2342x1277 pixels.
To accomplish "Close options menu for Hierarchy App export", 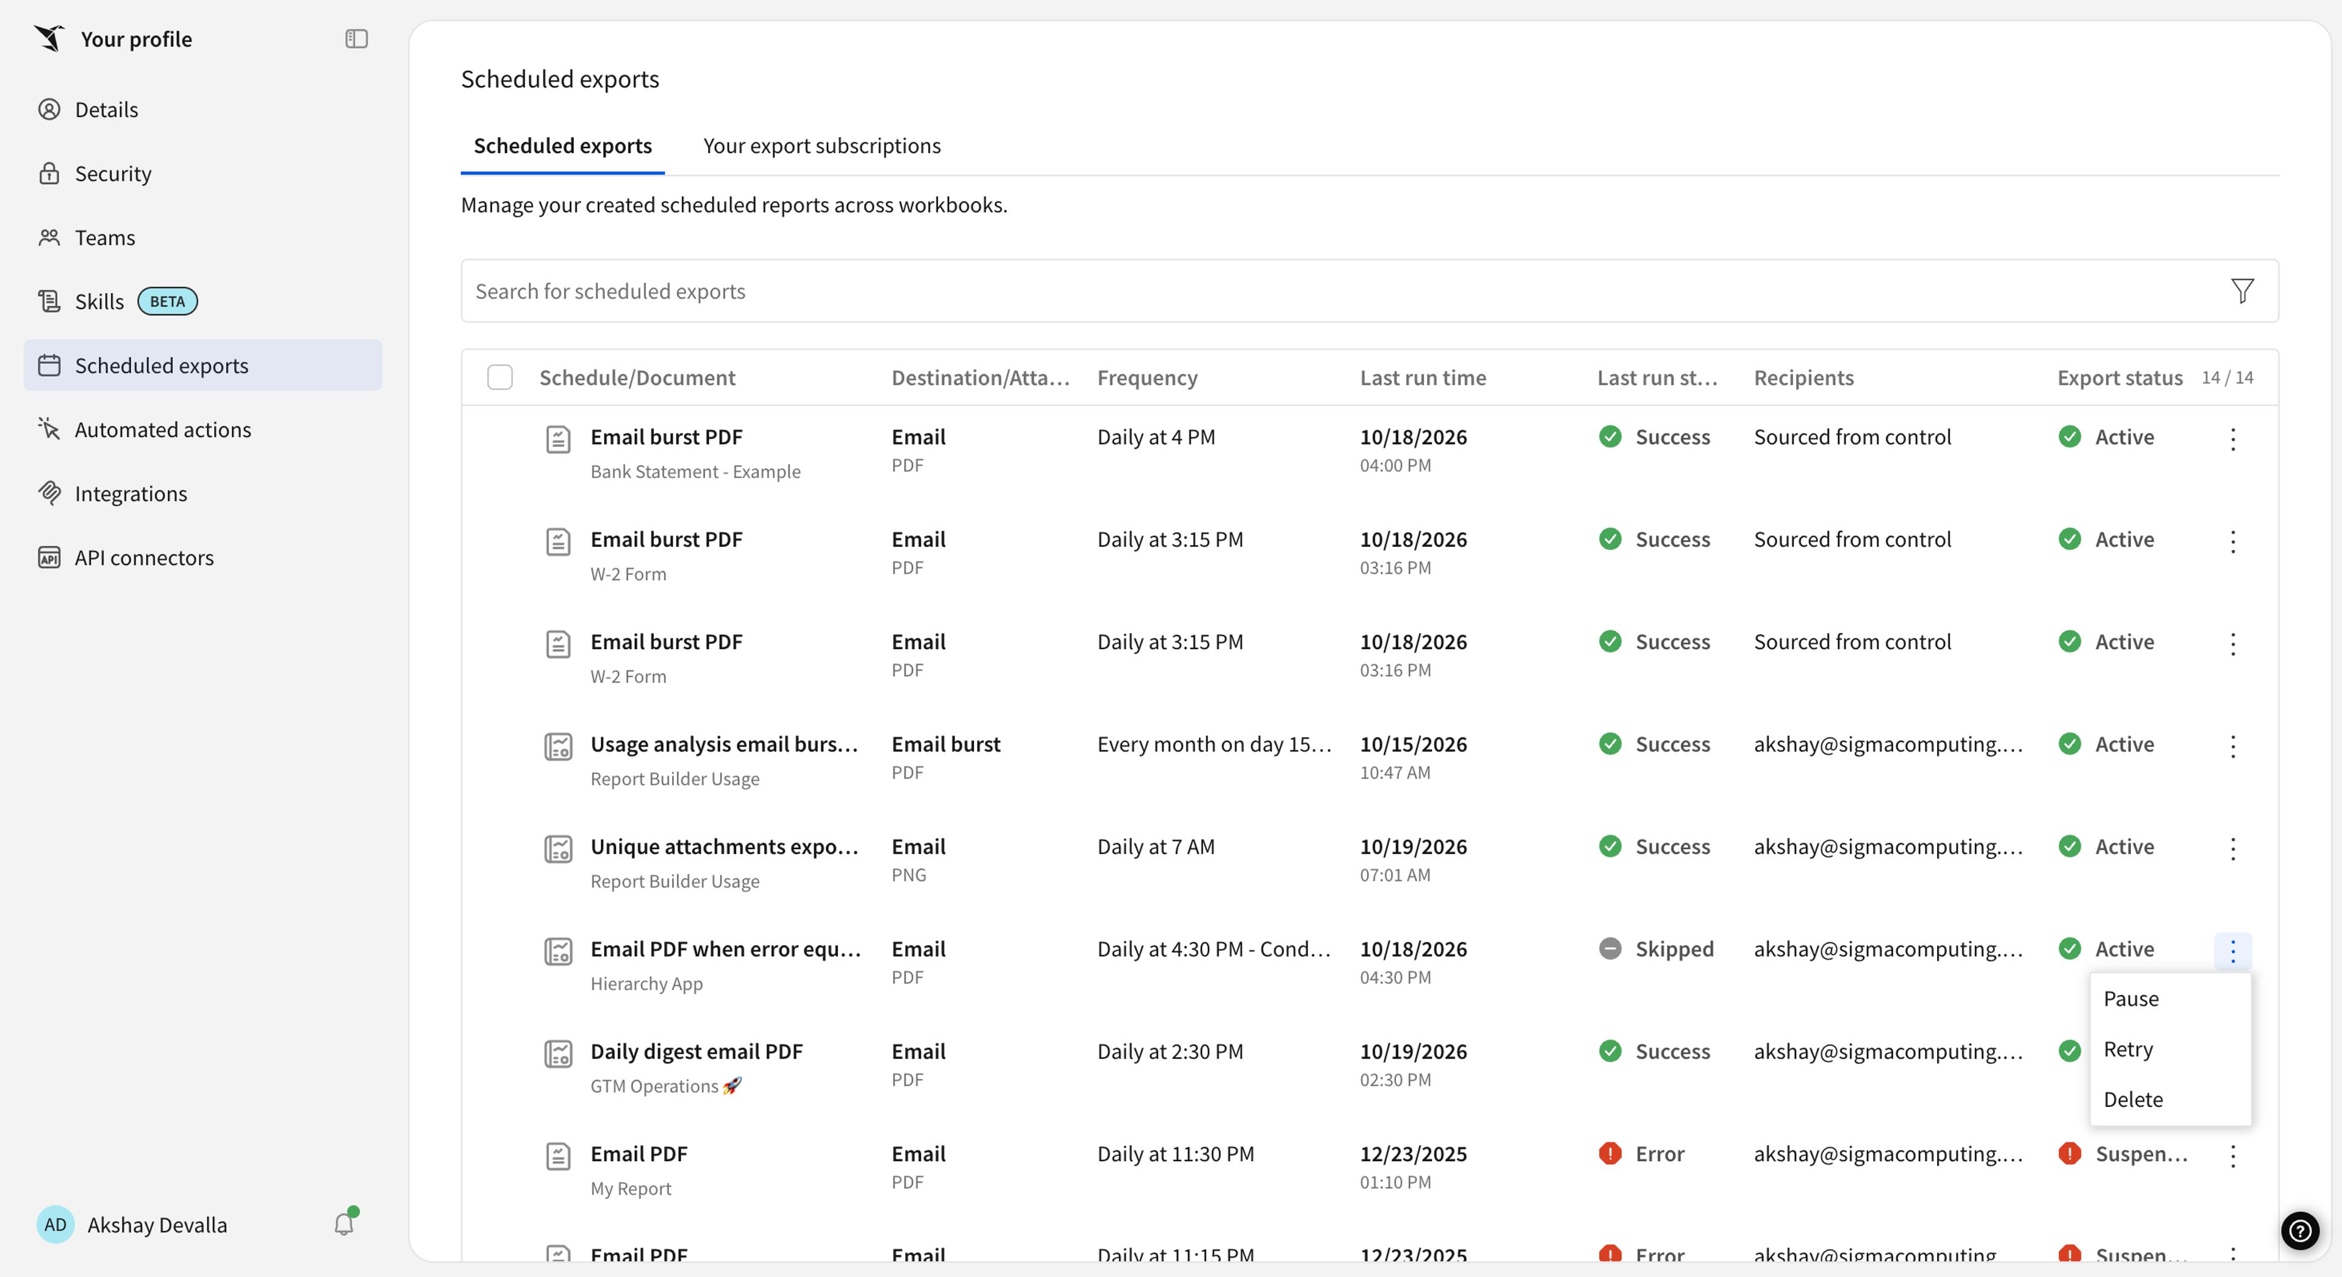I will point(2233,952).
